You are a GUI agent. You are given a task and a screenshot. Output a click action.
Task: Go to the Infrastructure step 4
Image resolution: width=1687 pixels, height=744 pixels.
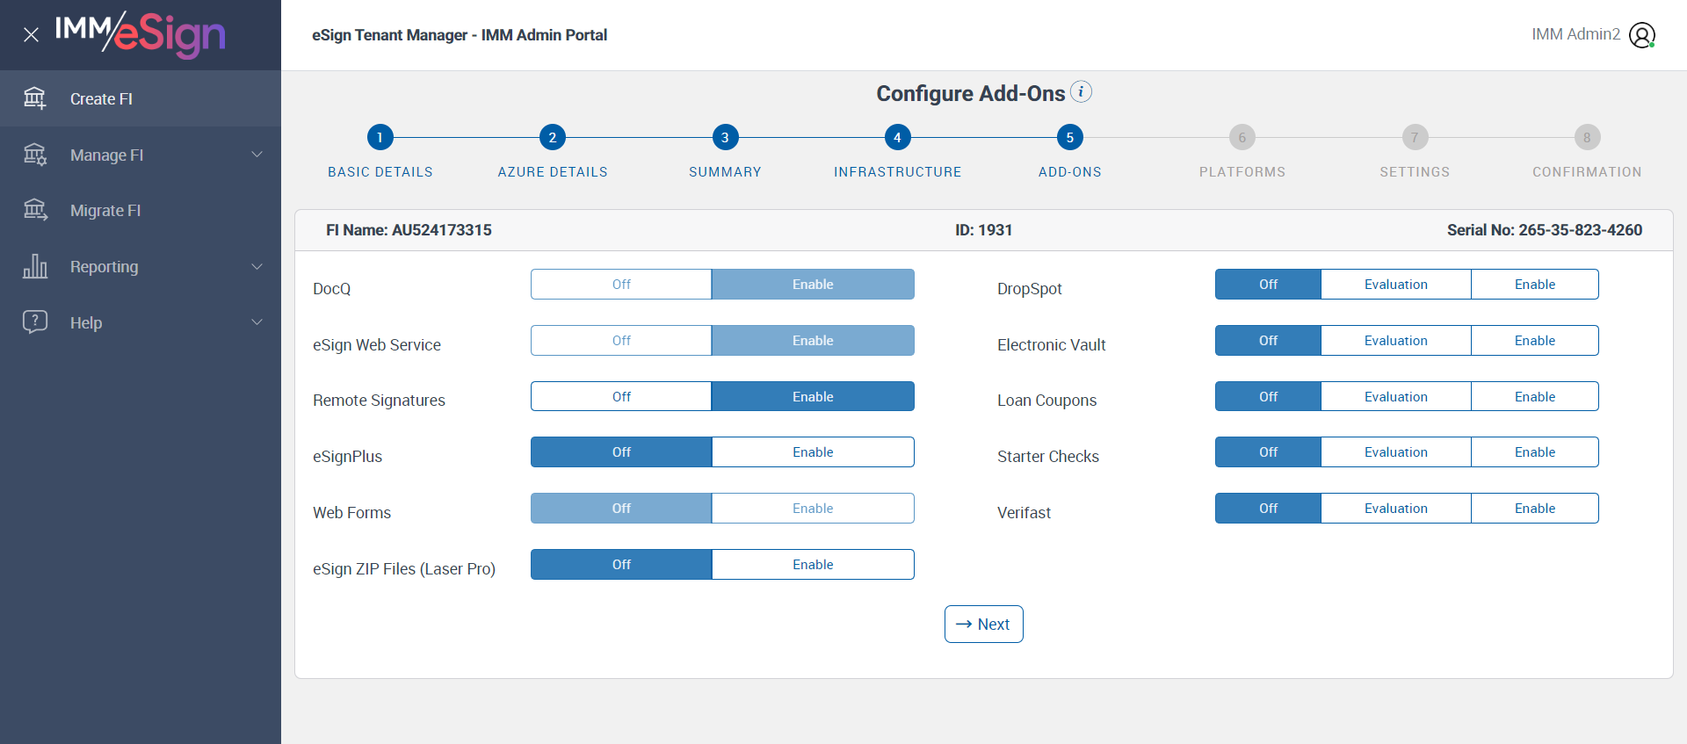coord(897,137)
